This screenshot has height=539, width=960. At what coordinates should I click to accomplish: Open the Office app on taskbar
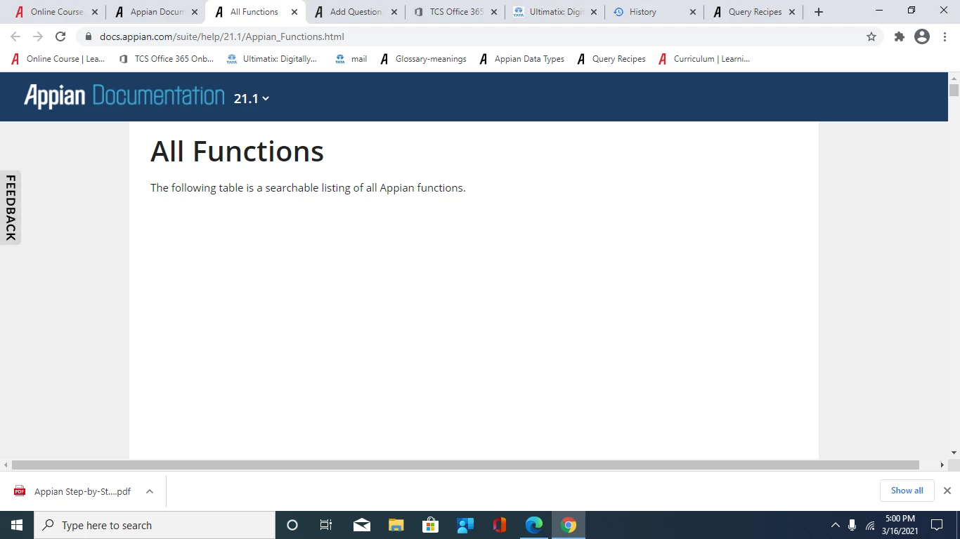tap(500, 525)
